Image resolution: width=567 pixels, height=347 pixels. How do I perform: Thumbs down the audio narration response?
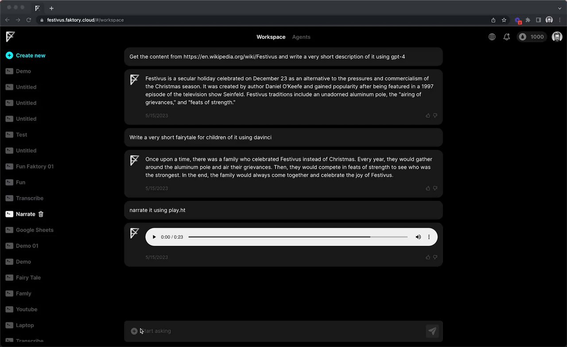coord(435,257)
